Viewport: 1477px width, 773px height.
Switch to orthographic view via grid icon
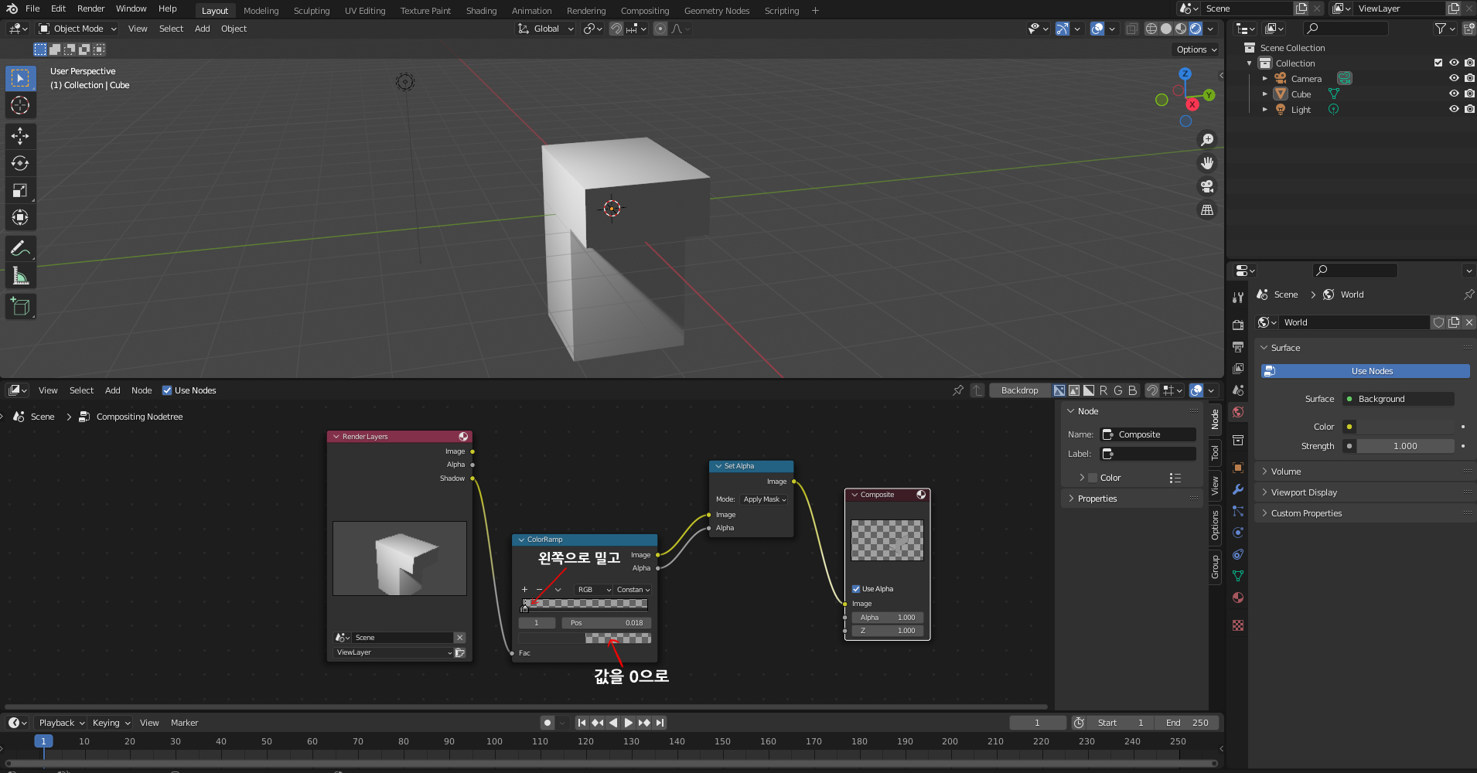(x=1206, y=210)
